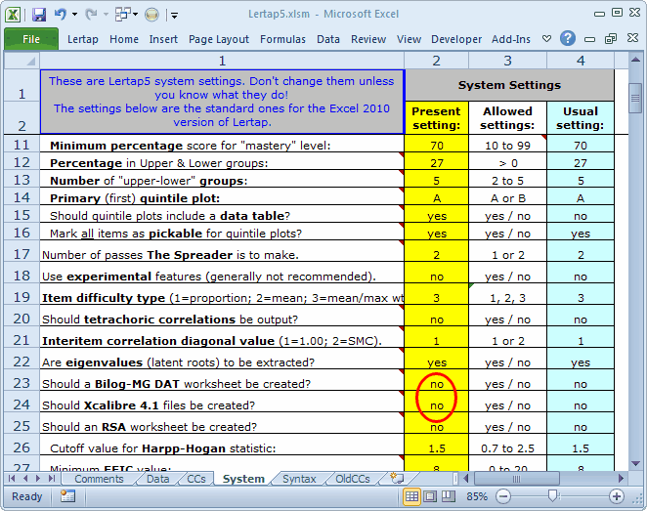The image size is (647, 511).
Task: Switch to the OldCCs sheet tab
Action: (353, 479)
